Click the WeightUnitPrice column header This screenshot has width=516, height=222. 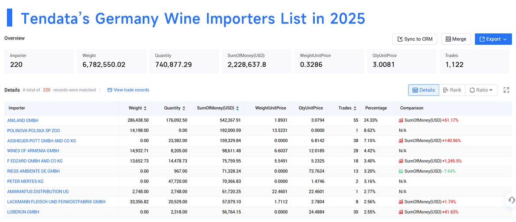pyautogui.click(x=271, y=108)
